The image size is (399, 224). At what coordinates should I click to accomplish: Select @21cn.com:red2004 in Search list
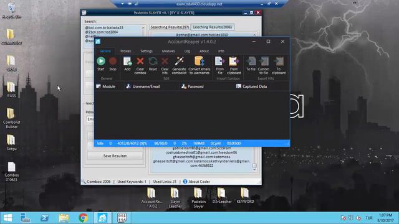pos(101,32)
